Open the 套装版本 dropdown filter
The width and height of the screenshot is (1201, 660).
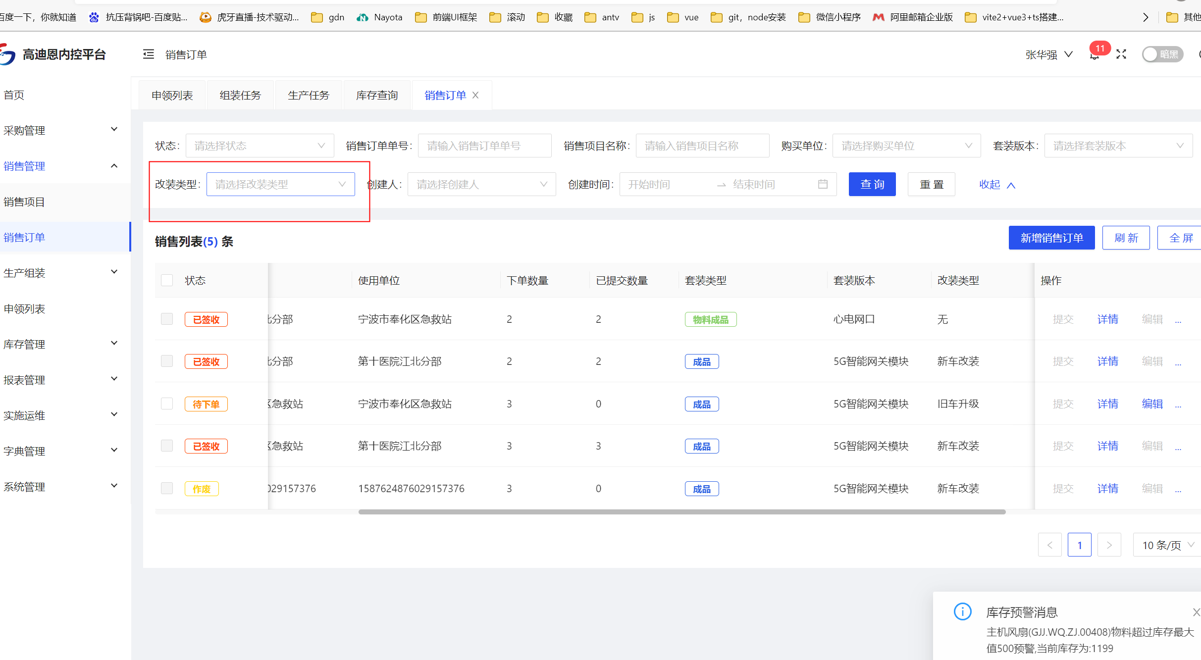pyautogui.click(x=1118, y=146)
